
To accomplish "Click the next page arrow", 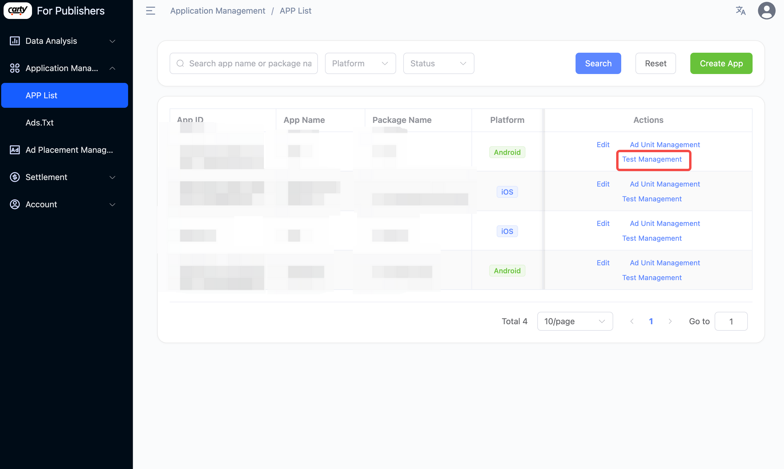I will pos(670,322).
